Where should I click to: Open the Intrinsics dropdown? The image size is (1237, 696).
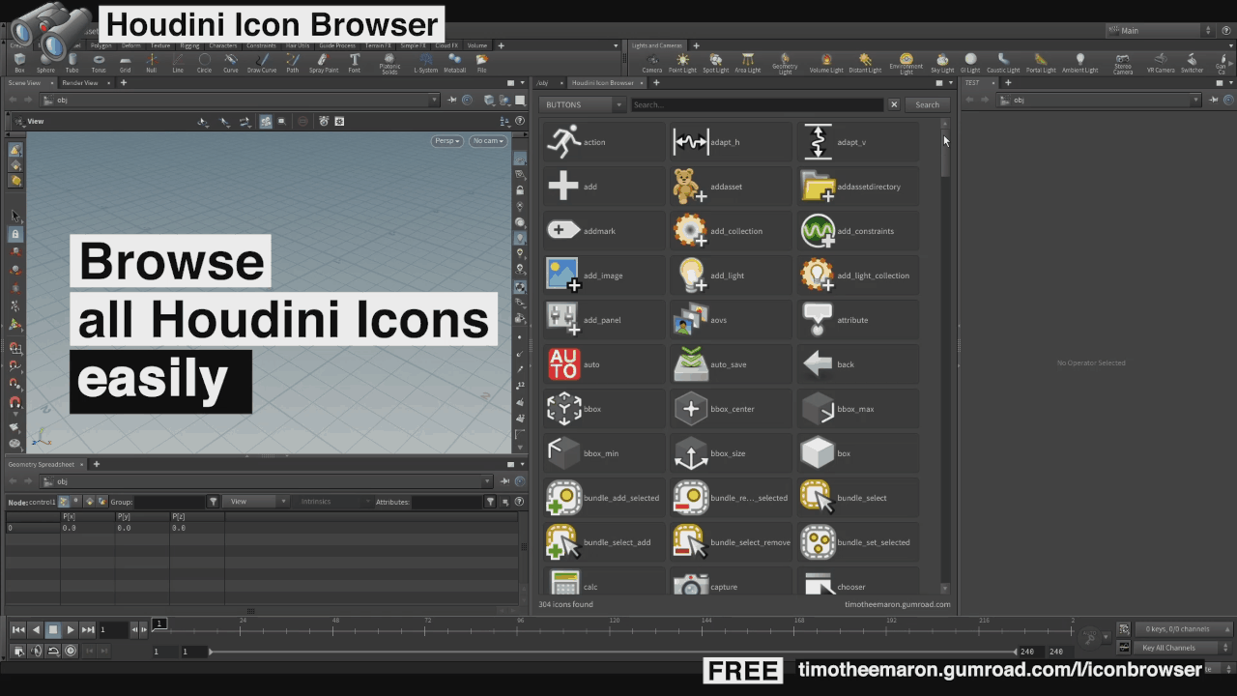coord(331,502)
